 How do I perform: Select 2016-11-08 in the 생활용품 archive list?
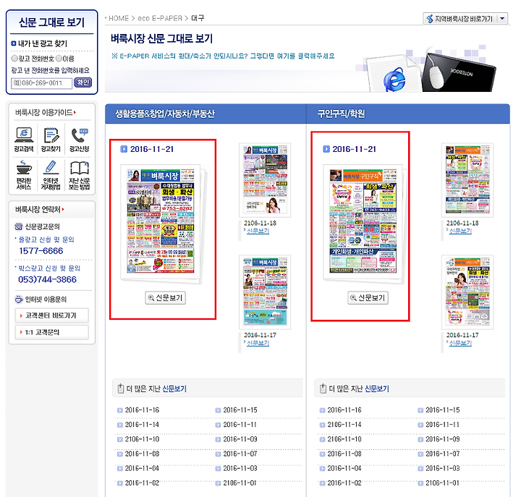pyautogui.click(x=142, y=454)
